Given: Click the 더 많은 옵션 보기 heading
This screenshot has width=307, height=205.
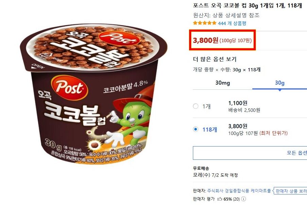Looking at the screenshot, I should tap(215, 59).
